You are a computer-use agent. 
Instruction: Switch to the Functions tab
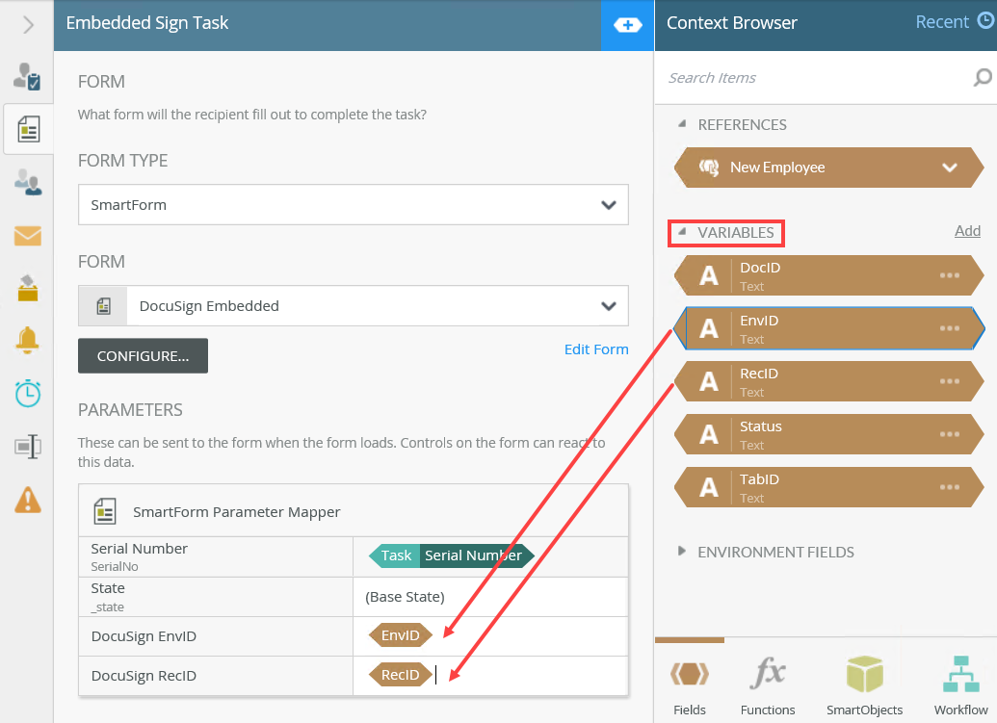click(768, 683)
